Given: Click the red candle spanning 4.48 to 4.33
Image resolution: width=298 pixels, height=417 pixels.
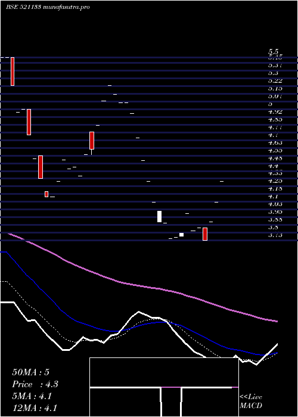Looking at the screenshot, I should tap(41, 167).
